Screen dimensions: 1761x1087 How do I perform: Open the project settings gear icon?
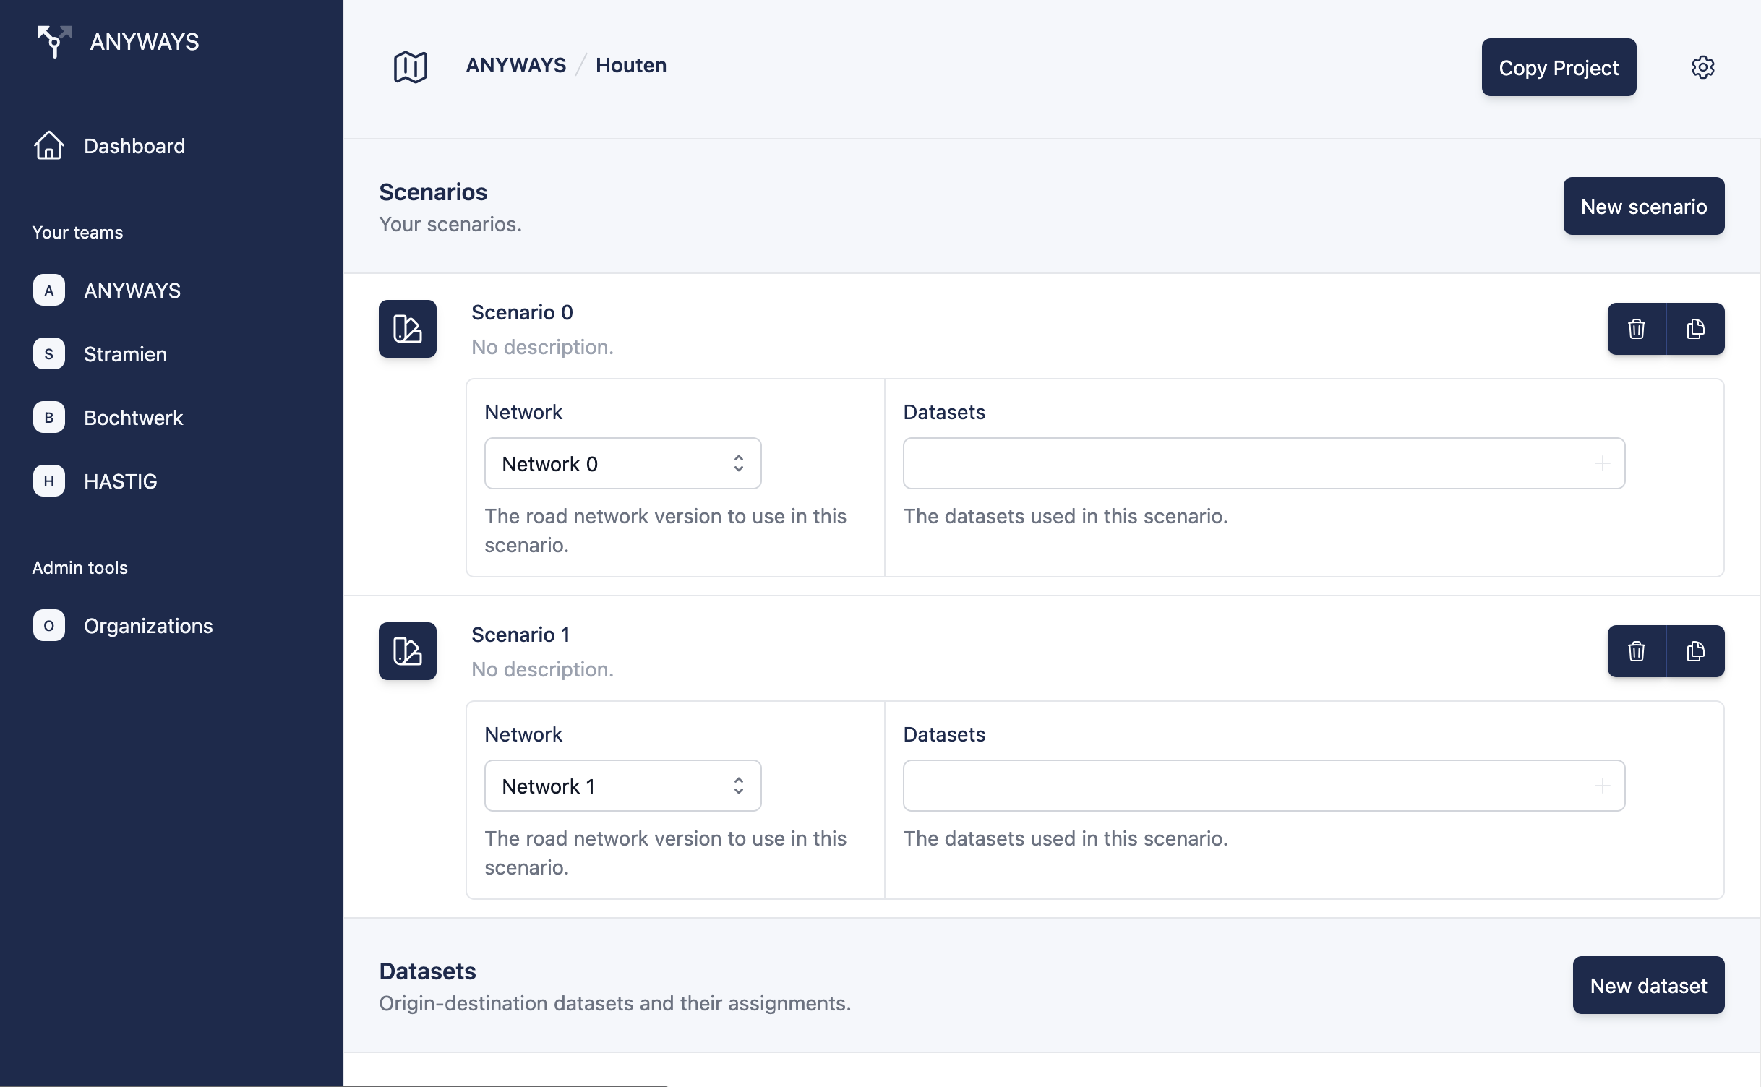[x=1702, y=67]
